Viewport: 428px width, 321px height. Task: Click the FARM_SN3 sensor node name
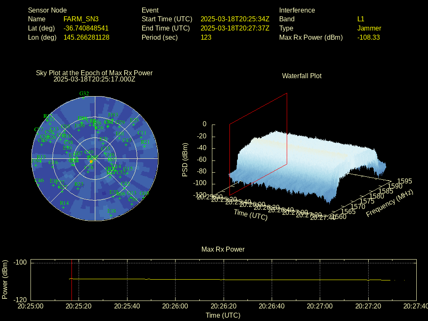click(x=81, y=19)
